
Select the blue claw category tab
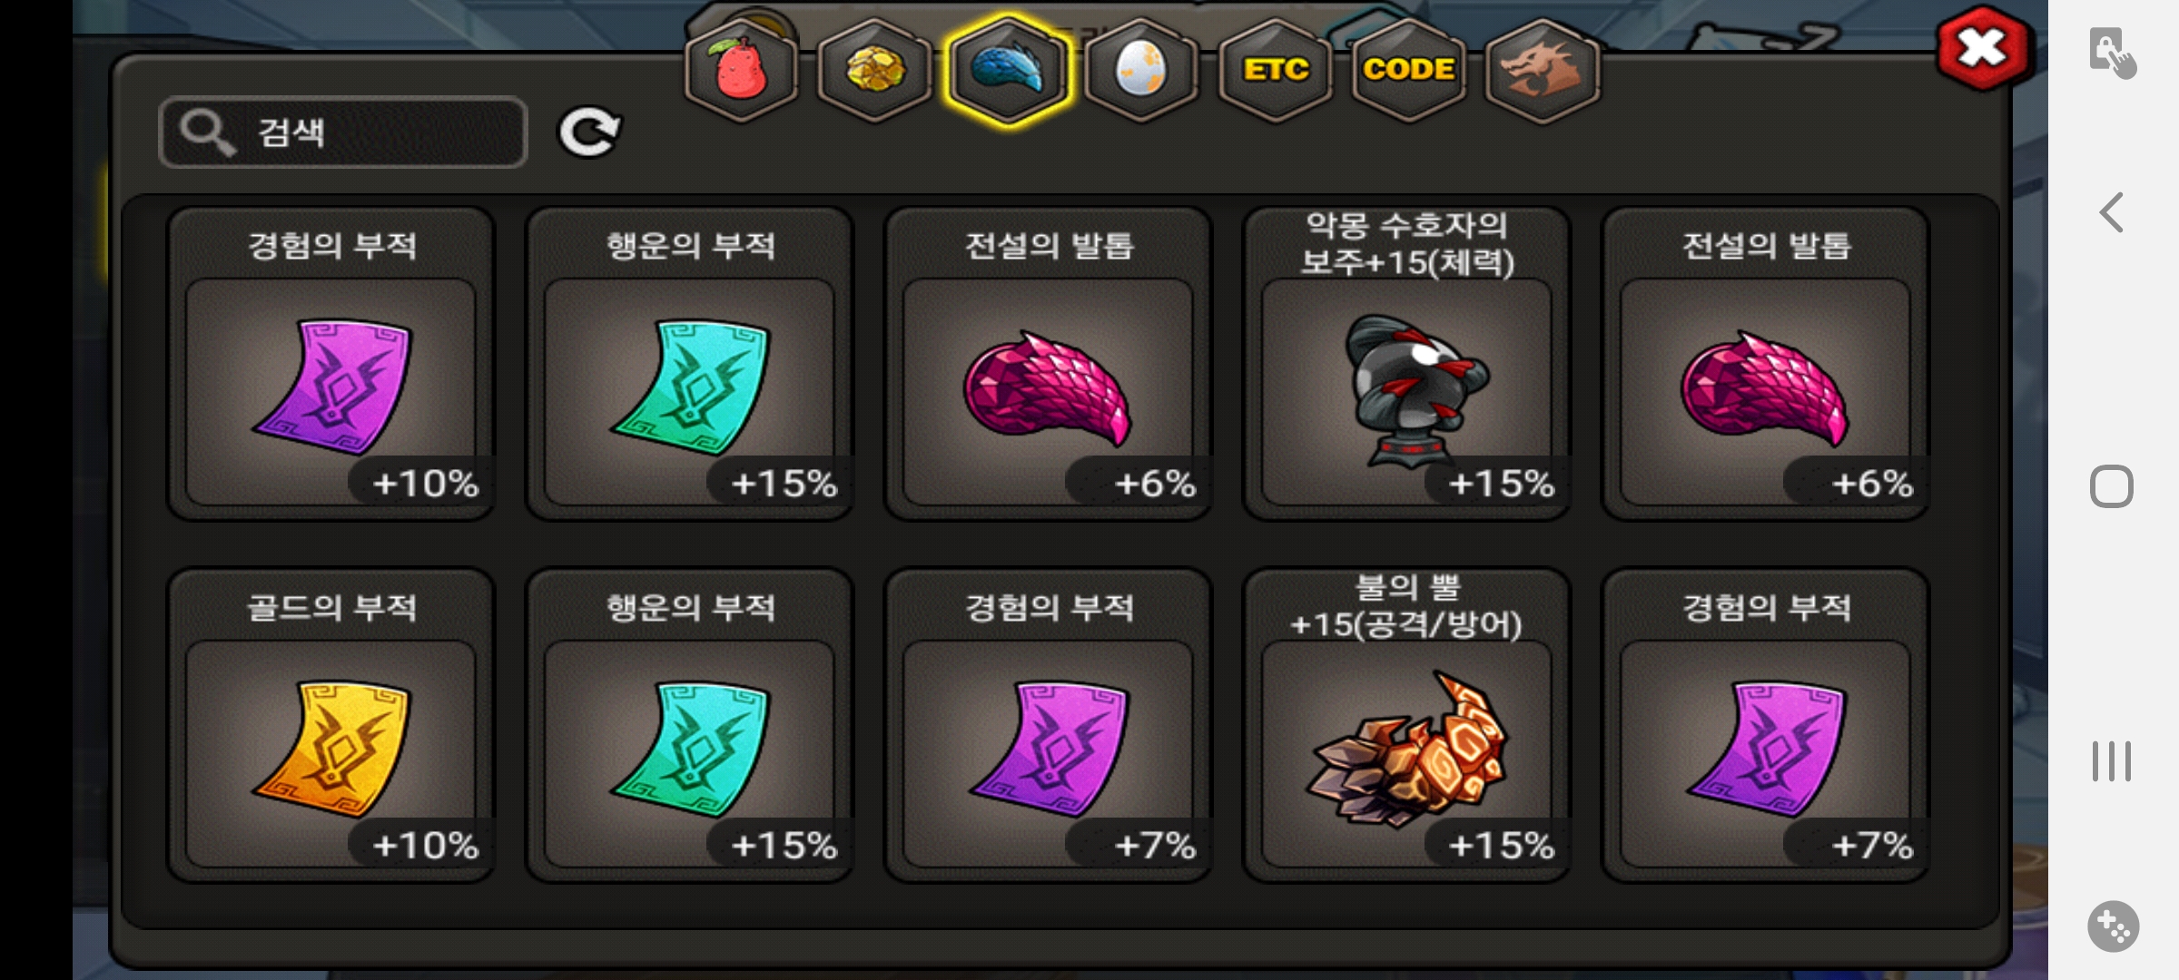click(1008, 70)
